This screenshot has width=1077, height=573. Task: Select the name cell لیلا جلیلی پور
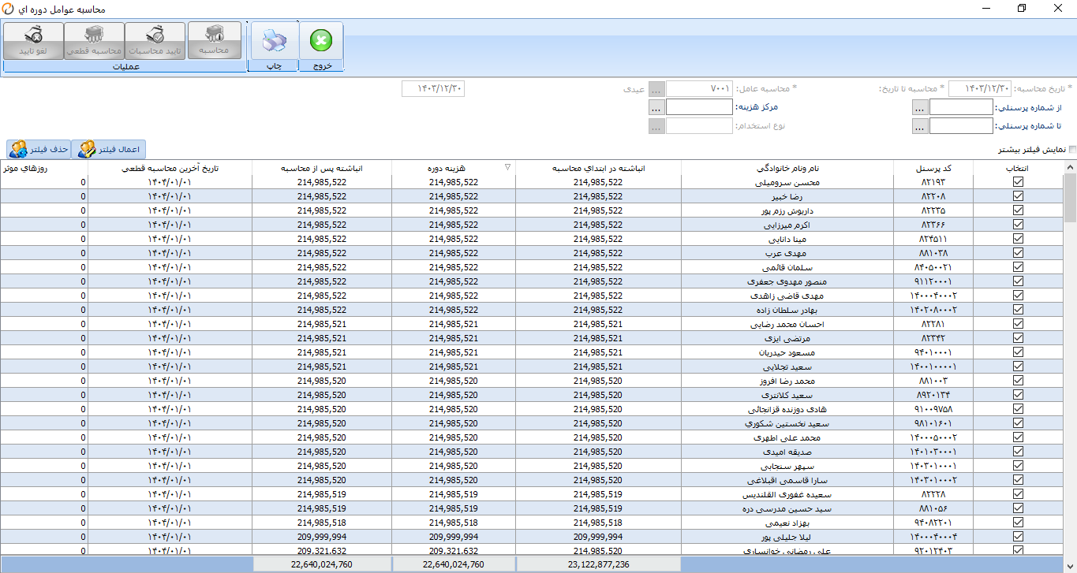point(787,537)
